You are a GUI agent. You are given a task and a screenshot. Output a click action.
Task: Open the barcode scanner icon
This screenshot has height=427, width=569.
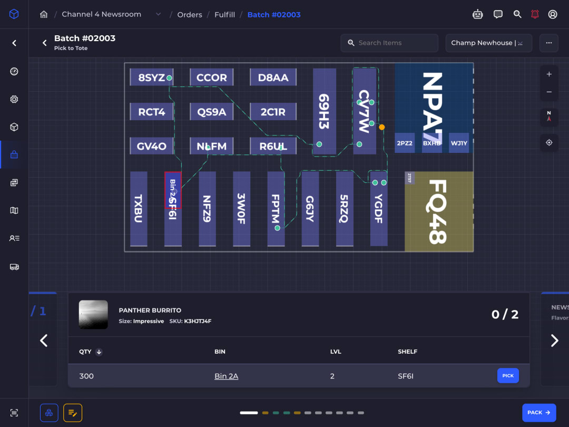[x=14, y=413]
